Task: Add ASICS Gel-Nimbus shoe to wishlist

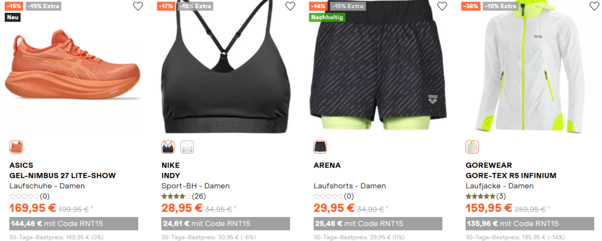Action: point(138,6)
